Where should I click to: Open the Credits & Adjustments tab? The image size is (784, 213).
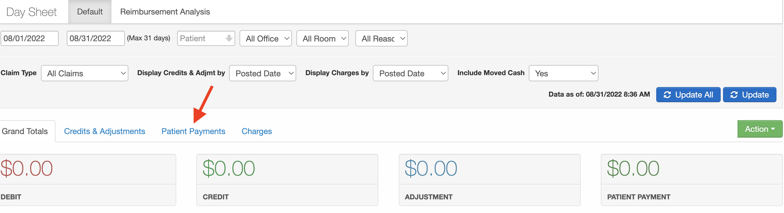point(105,131)
